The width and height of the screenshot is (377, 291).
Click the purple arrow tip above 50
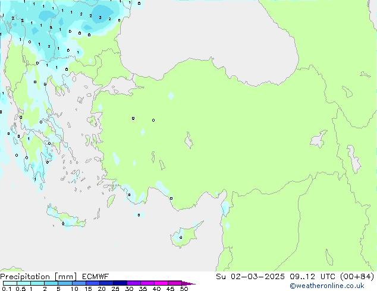click(188, 283)
